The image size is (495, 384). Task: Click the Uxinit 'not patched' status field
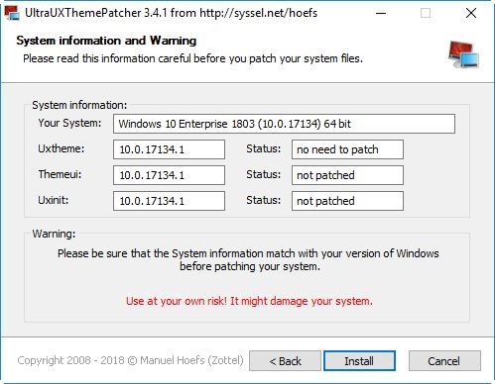tap(347, 201)
